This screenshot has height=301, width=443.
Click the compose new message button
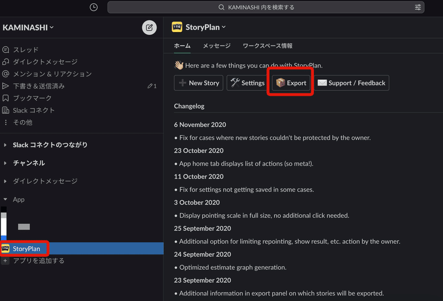[149, 28]
